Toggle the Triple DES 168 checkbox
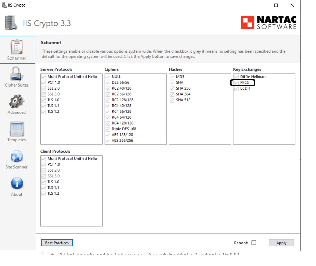This screenshot has height=266, width=316. coord(108,129)
